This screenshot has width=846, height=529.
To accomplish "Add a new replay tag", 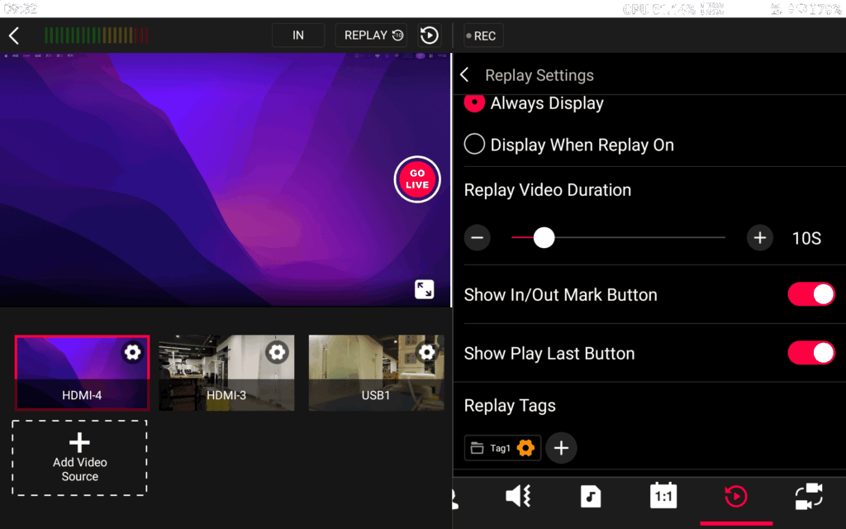I will (x=561, y=448).
